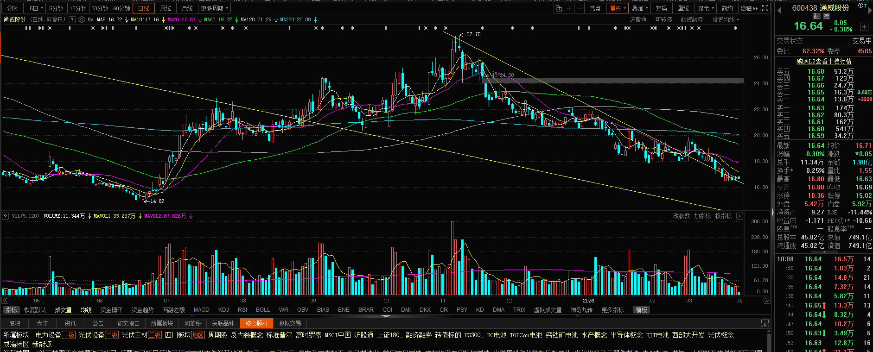Screen dimensions: 873x352
Task: Click 改参数 to modify parameters
Action: click(682, 216)
